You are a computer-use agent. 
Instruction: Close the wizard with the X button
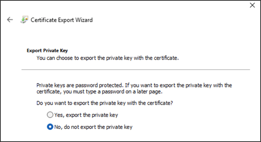(x=252, y=5)
